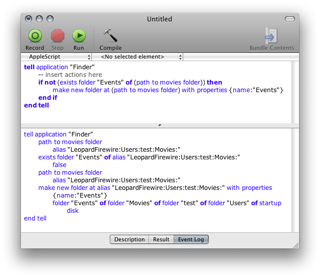The height and width of the screenshot is (277, 320).
Task: Click the 'make new folder at' script line
Action: [x=168, y=90]
